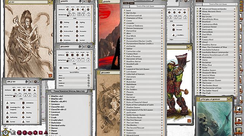Open Orc Chief image entry
Viewport: 244px width, 136px height.
(131, 87)
